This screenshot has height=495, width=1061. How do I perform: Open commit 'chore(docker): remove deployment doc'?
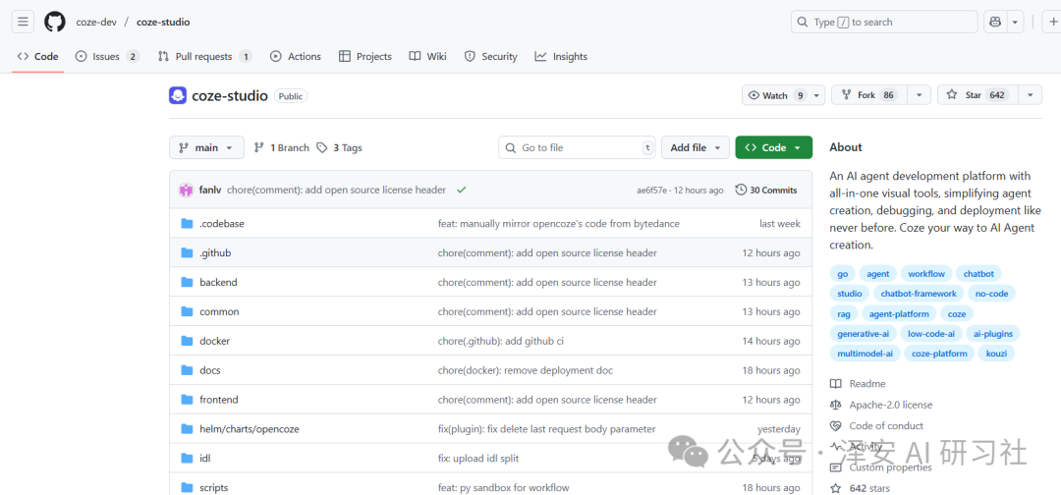point(526,370)
